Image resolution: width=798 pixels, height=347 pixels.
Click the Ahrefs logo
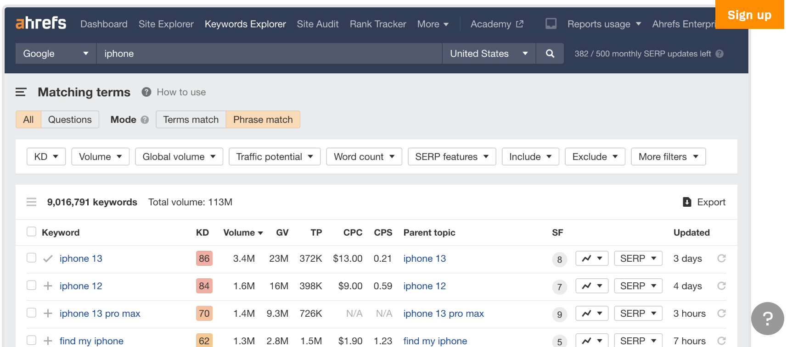(x=41, y=23)
